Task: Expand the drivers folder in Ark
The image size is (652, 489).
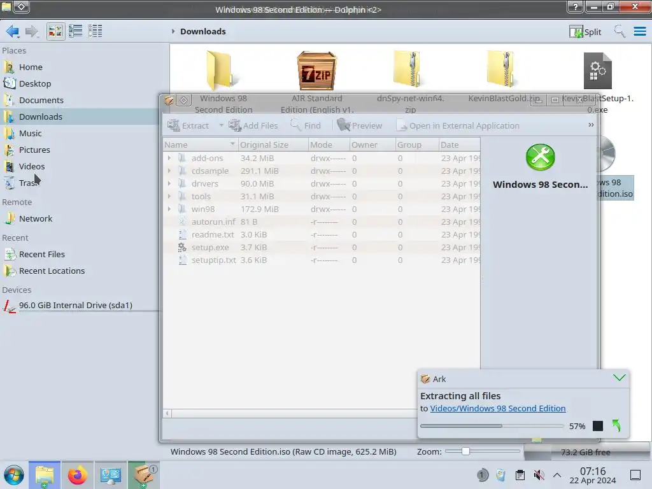Action: point(169,183)
